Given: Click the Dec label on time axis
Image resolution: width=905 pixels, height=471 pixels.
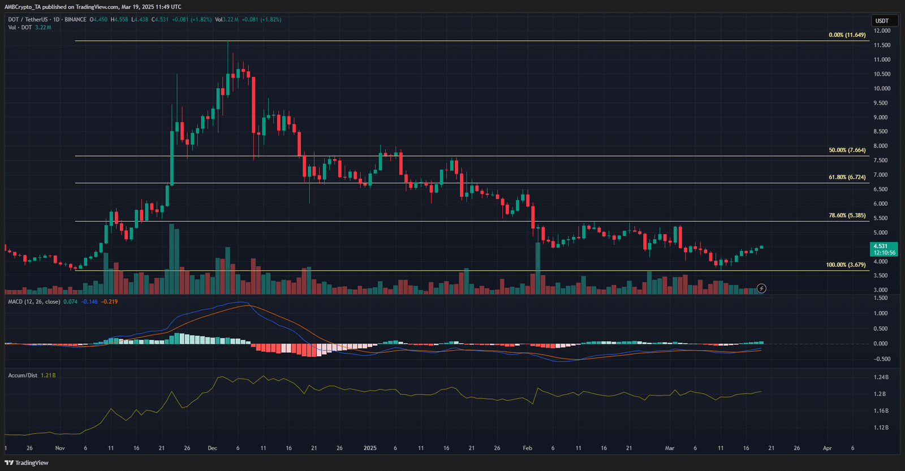Looking at the screenshot, I should pyautogui.click(x=212, y=448).
